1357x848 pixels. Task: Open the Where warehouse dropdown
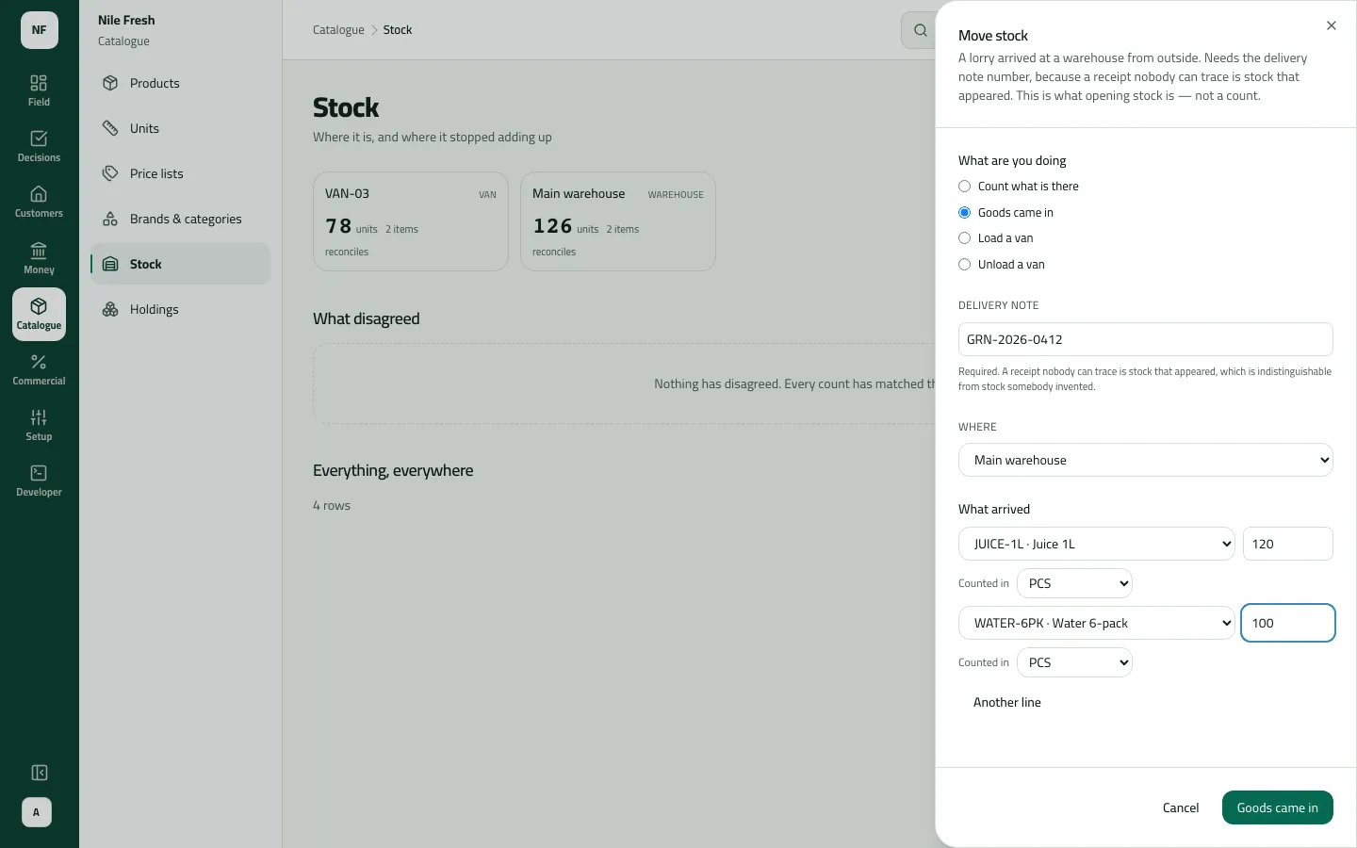[1146, 460]
